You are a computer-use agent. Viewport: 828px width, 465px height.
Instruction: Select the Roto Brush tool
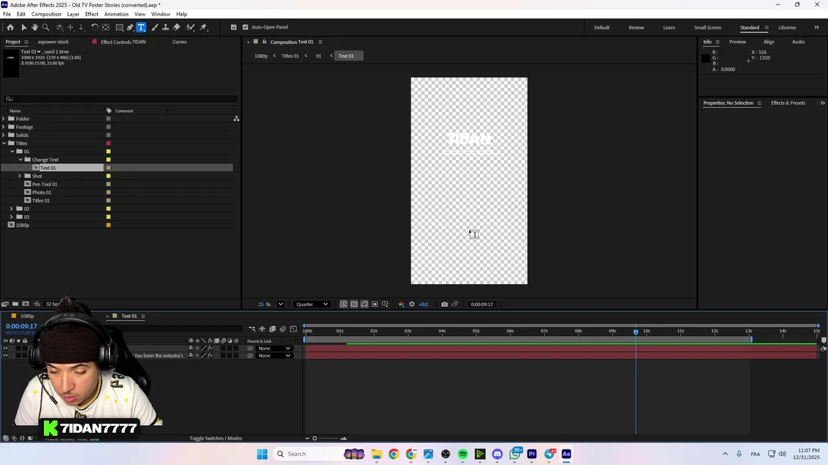tap(190, 27)
